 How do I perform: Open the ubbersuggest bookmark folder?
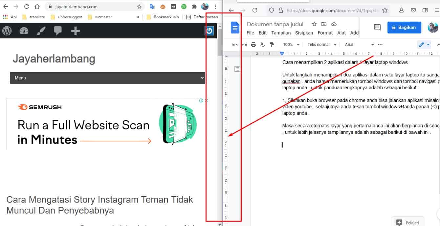tap(67, 17)
